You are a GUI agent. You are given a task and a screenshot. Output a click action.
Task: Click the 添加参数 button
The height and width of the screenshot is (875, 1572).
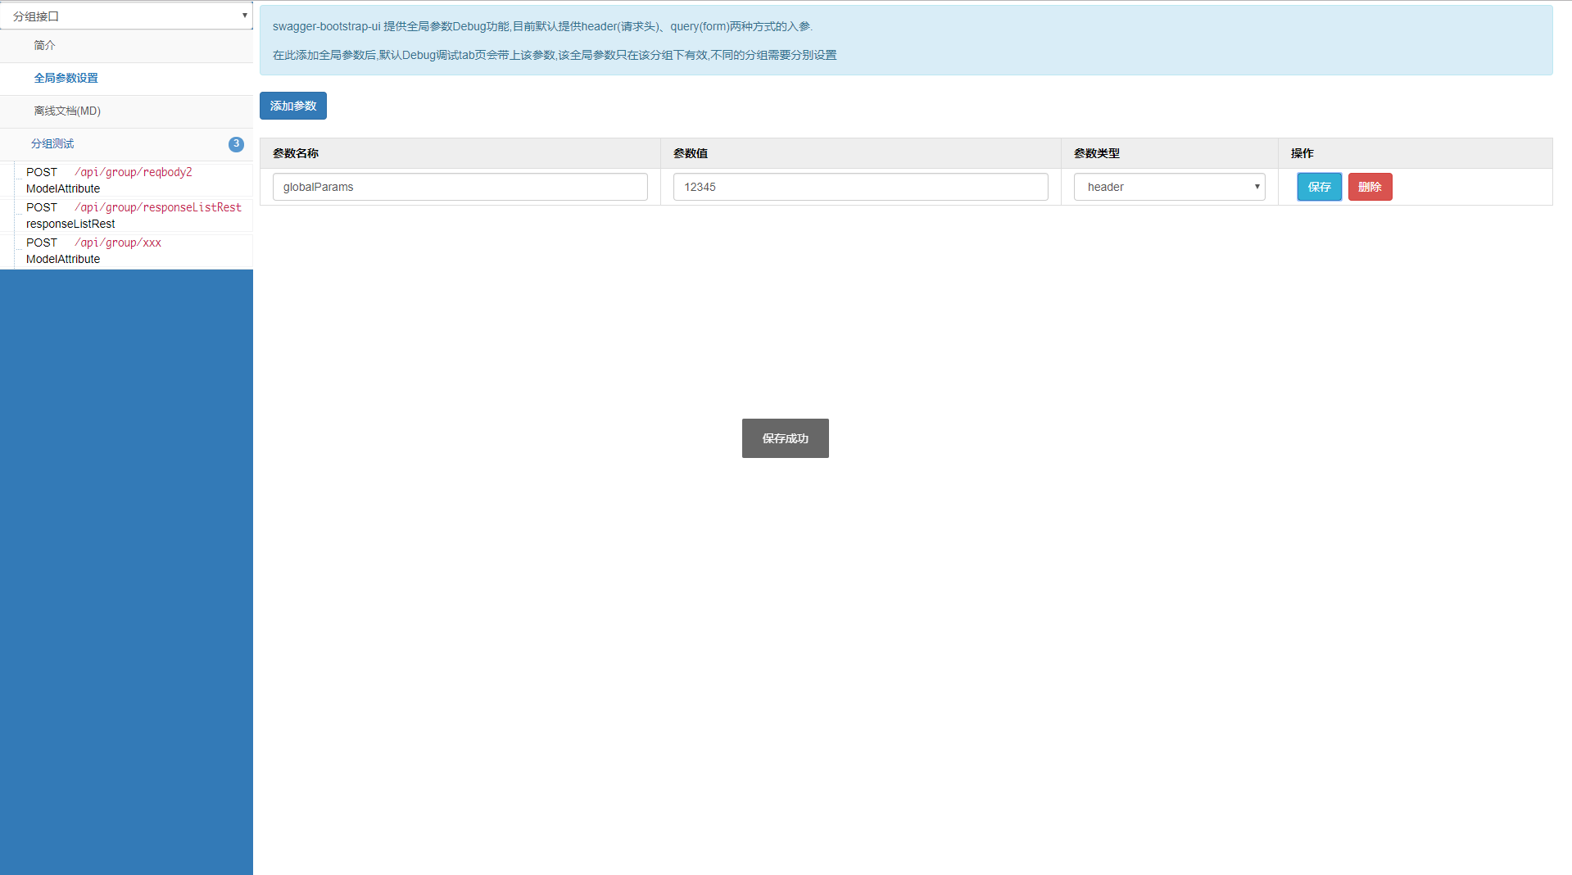pyautogui.click(x=293, y=106)
